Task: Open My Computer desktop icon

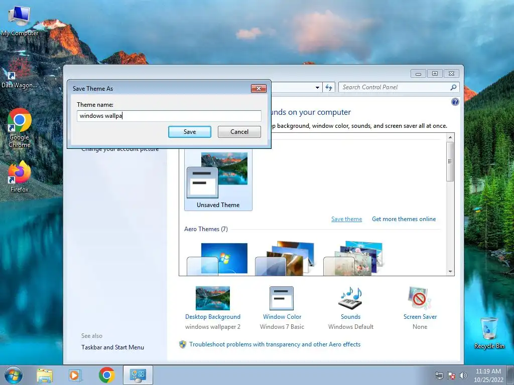Action: click(19, 20)
